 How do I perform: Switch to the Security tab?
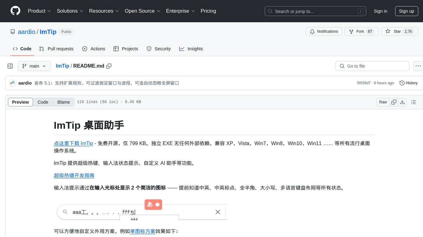159,49
